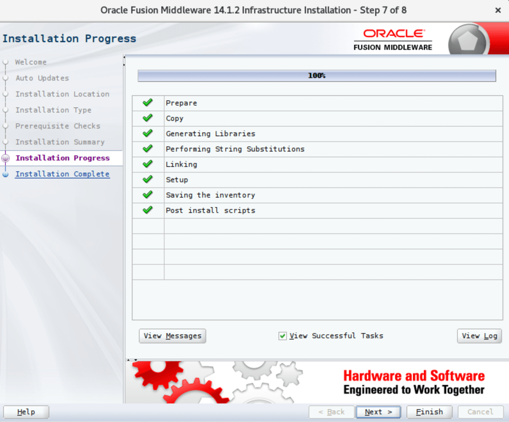Click the green checkmark beside Prepare
Screen dimensions: 509x422
click(147, 103)
